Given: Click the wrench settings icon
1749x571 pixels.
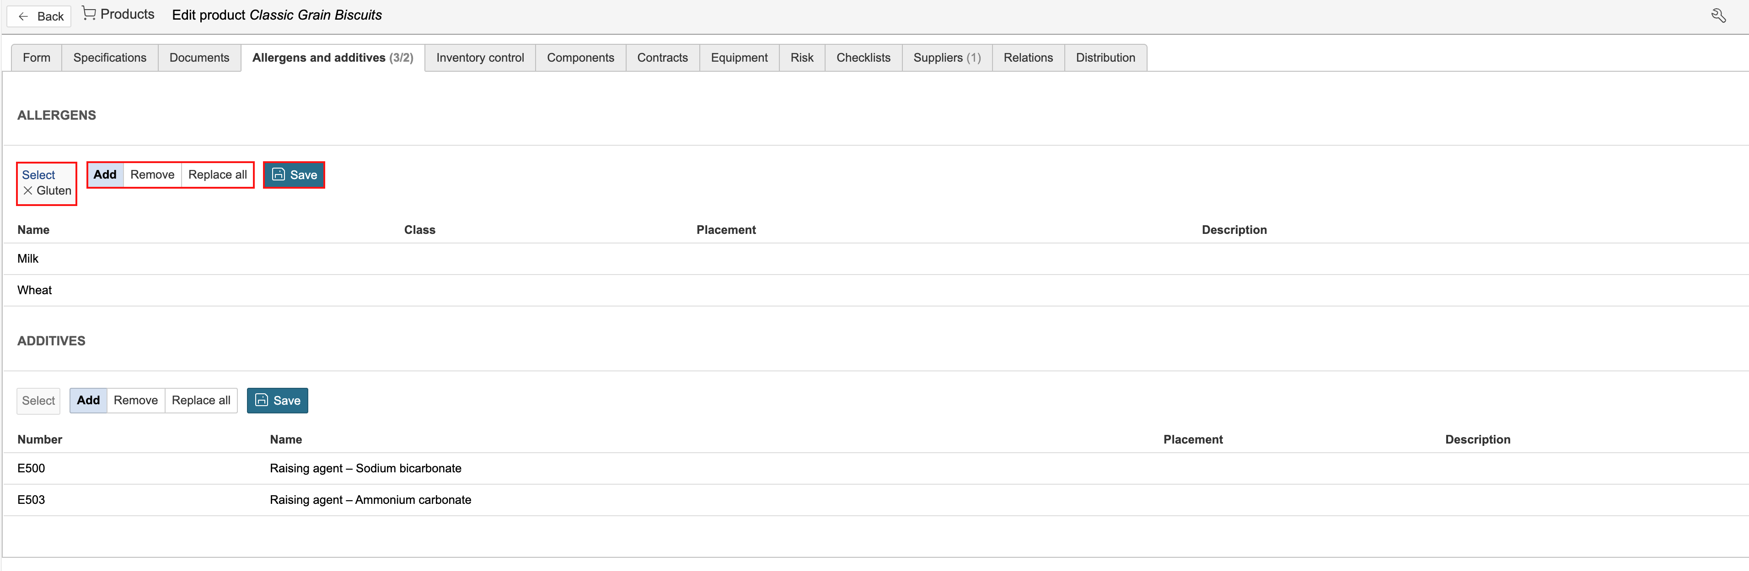Looking at the screenshot, I should click(x=1718, y=16).
